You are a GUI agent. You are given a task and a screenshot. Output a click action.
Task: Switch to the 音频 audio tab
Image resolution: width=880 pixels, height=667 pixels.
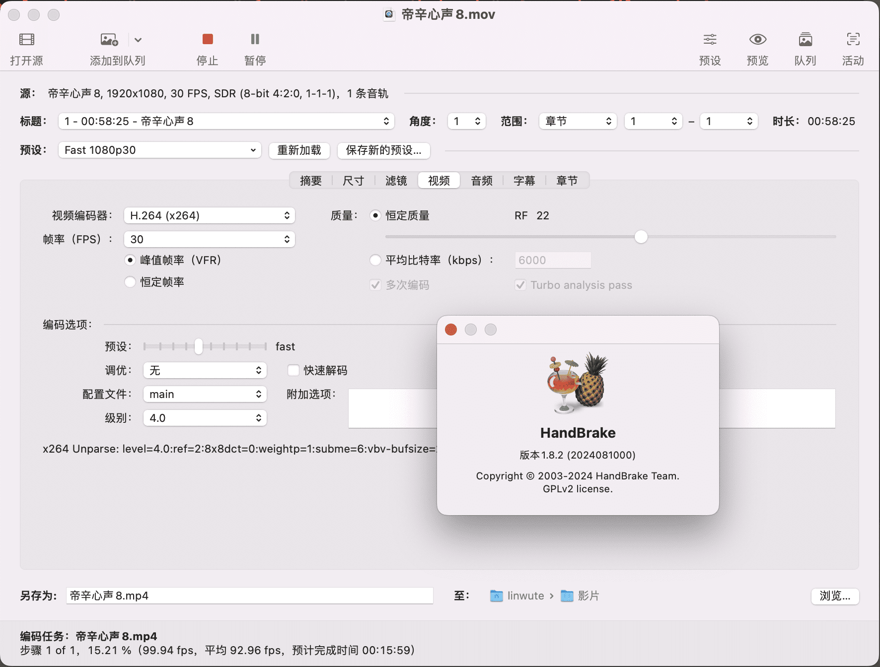tap(482, 181)
